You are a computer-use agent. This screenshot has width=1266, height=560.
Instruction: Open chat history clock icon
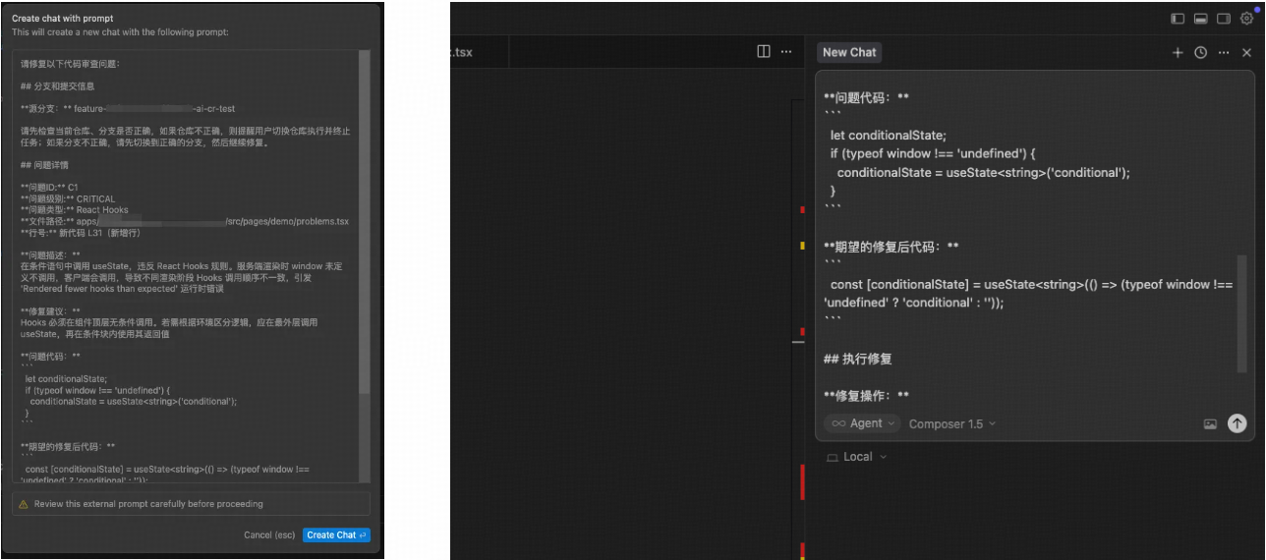coord(1200,53)
